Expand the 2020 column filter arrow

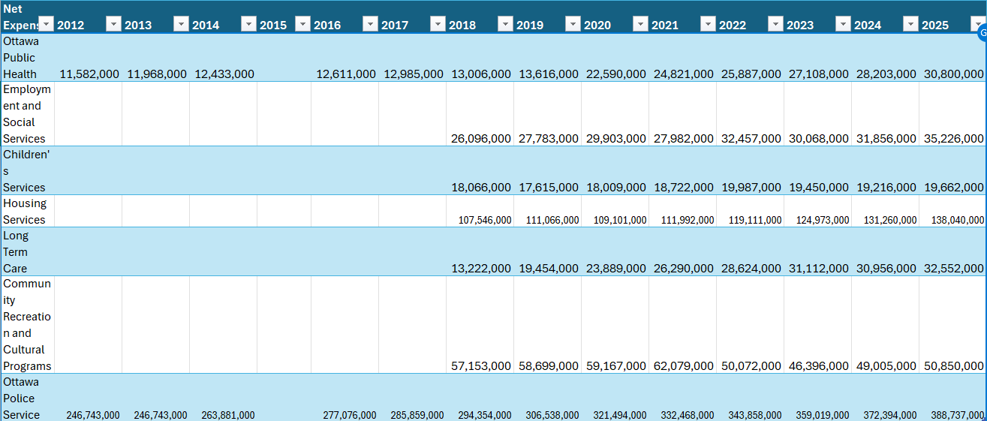click(640, 25)
